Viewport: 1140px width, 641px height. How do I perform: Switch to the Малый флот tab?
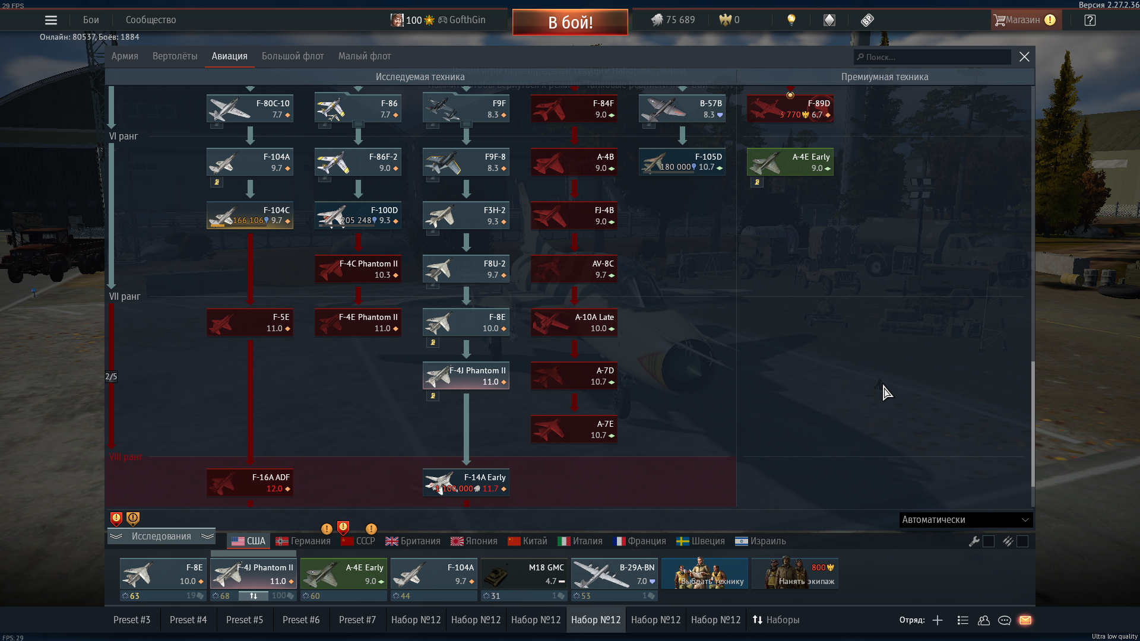tap(365, 56)
